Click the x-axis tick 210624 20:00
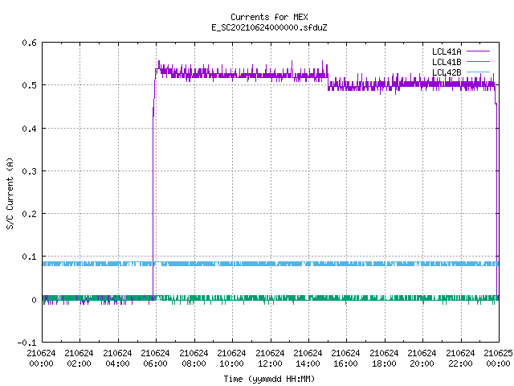The width and height of the screenshot is (514, 386). coord(422,359)
